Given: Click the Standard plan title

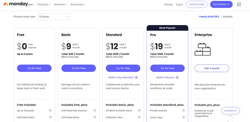Looking at the screenshot, I should [114, 35].
